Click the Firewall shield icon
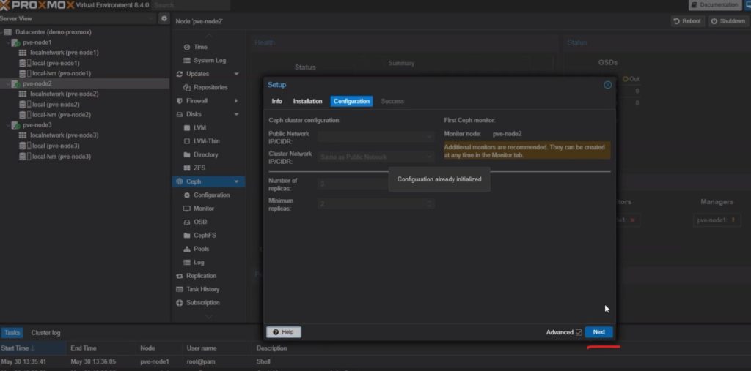This screenshot has height=371, width=751. coord(180,101)
